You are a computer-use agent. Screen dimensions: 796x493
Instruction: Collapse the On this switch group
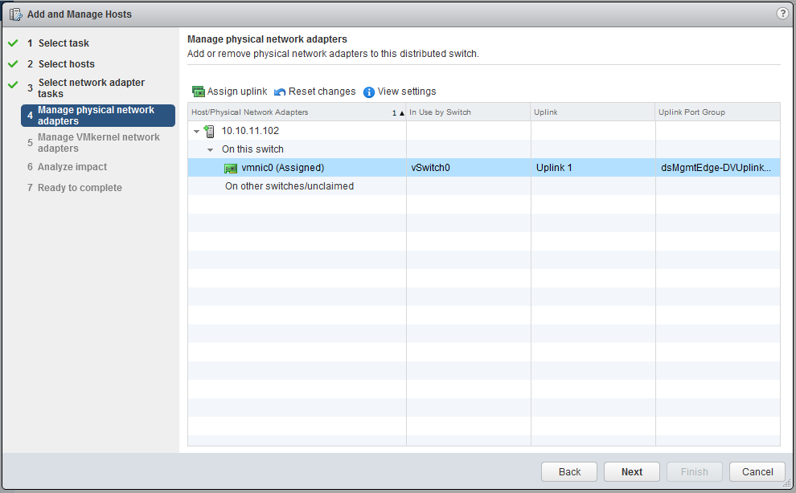[211, 149]
